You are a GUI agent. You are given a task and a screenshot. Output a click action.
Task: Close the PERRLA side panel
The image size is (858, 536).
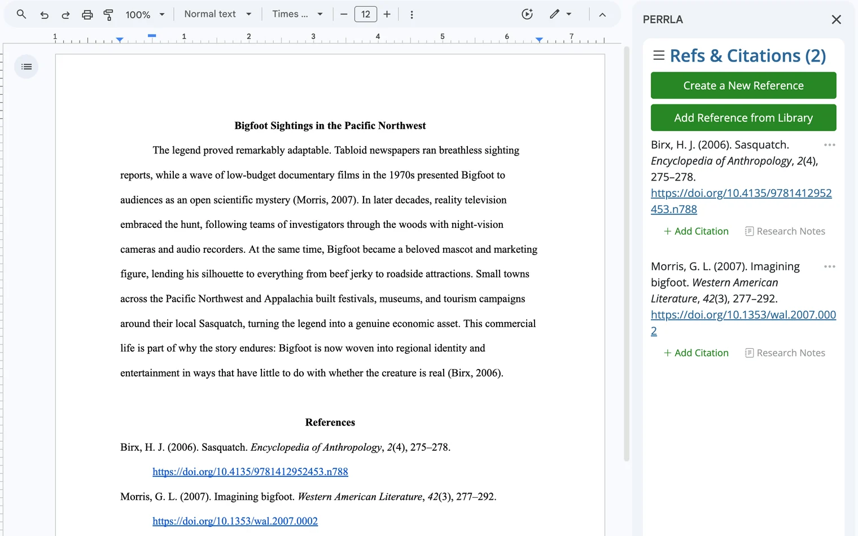(837, 20)
